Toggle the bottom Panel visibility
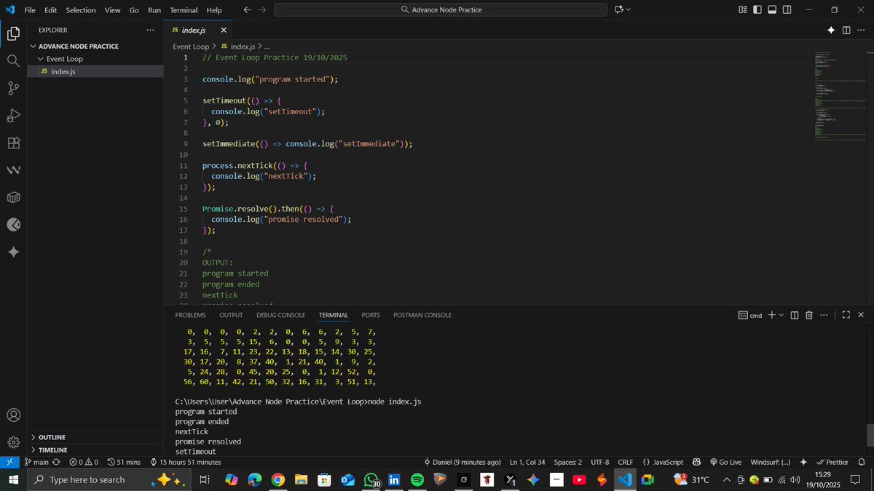The height and width of the screenshot is (491, 874). 773,9
